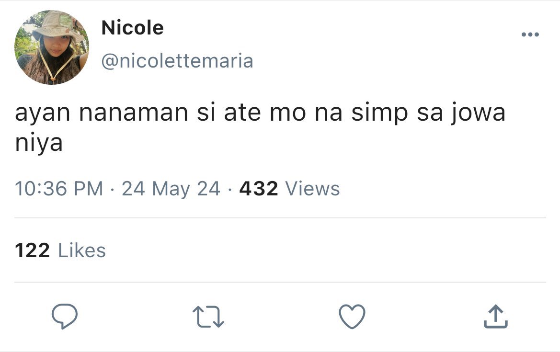
Task: Select the tweet text starting 'ayan nanaman'
Action: coord(260,127)
